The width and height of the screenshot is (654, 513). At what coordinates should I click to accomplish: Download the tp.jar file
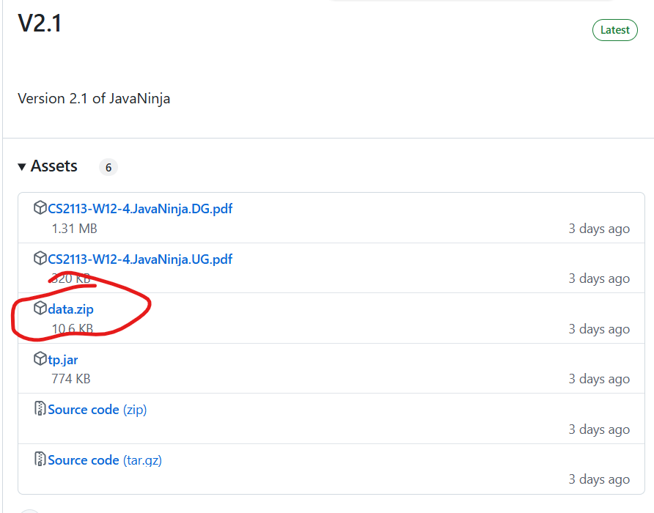[62, 360]
